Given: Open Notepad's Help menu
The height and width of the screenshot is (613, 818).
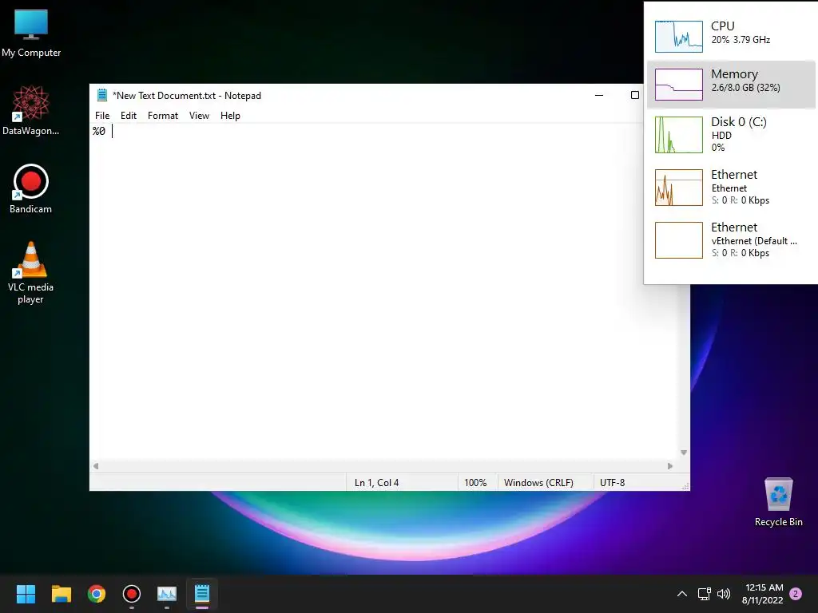Looking at the screenshot, I should pos(230,116).
